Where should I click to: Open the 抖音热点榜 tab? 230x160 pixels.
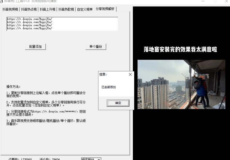pyautogui.click(x=29, y=9)
